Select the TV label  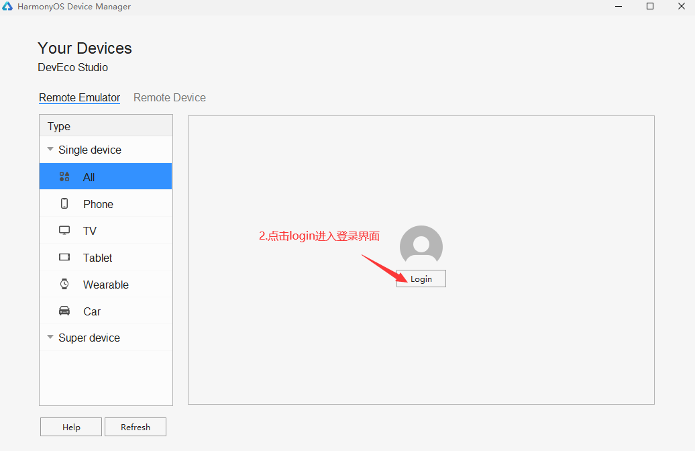click(89, 231)
